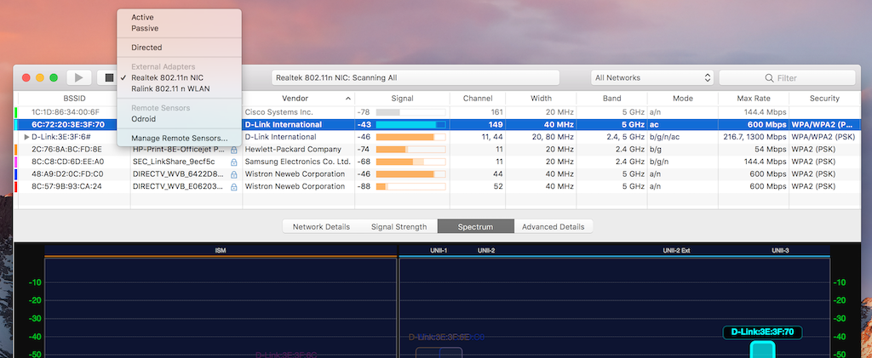Sort by Band column header
The width and height of the screenshot is (872, 358).
coord(611,99)
